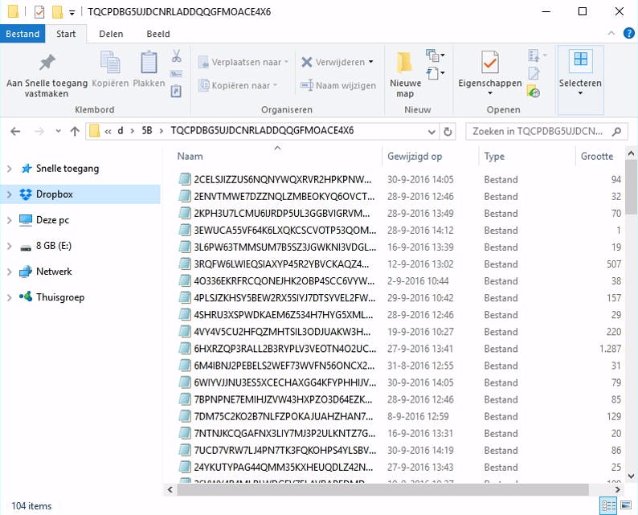Click the search box 'Zoeken in TQCPDBG5UJDCN...'
Screen dimensions: 638x515
pyautogui.click(x=538, y=131)
